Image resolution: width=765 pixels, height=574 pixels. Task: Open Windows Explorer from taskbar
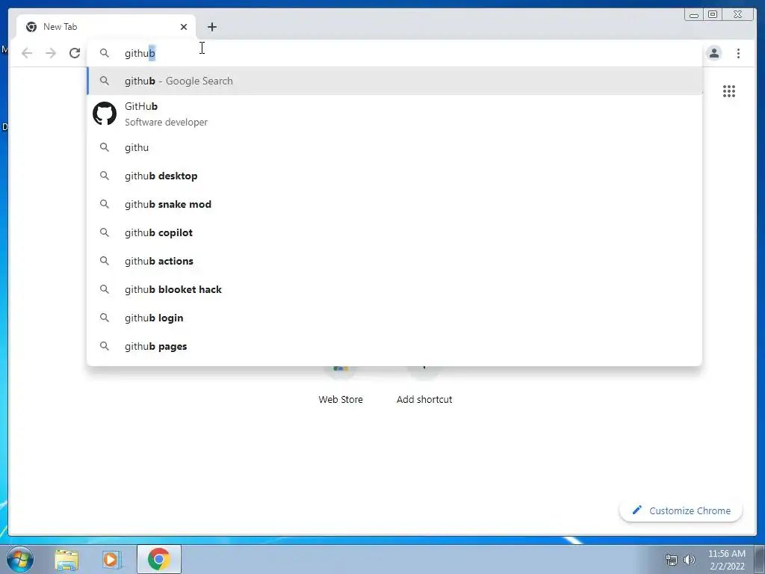66,559
